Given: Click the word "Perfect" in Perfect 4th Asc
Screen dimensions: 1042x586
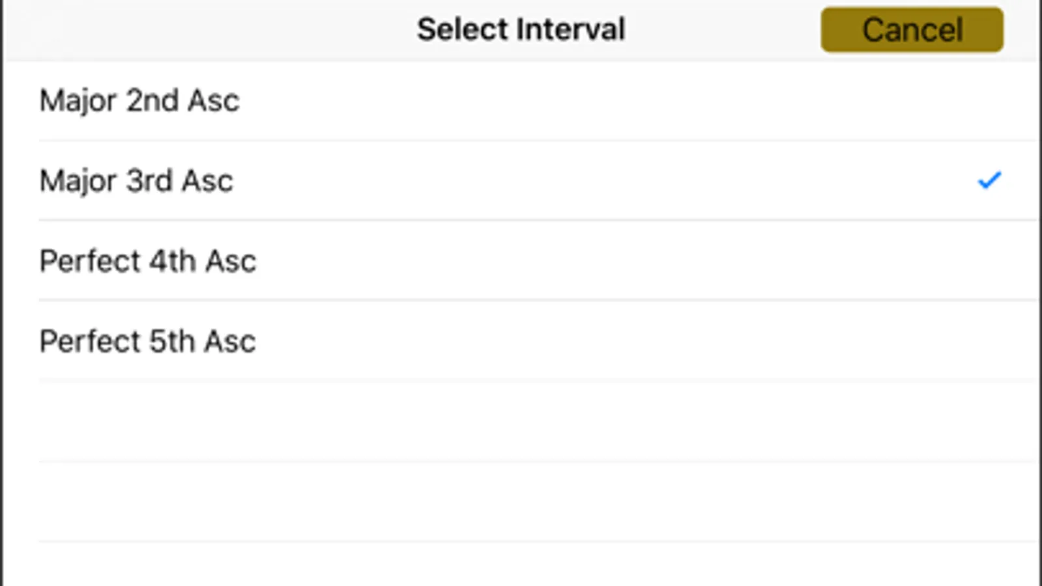Looking at the screenshot, I should click(89, 261).
